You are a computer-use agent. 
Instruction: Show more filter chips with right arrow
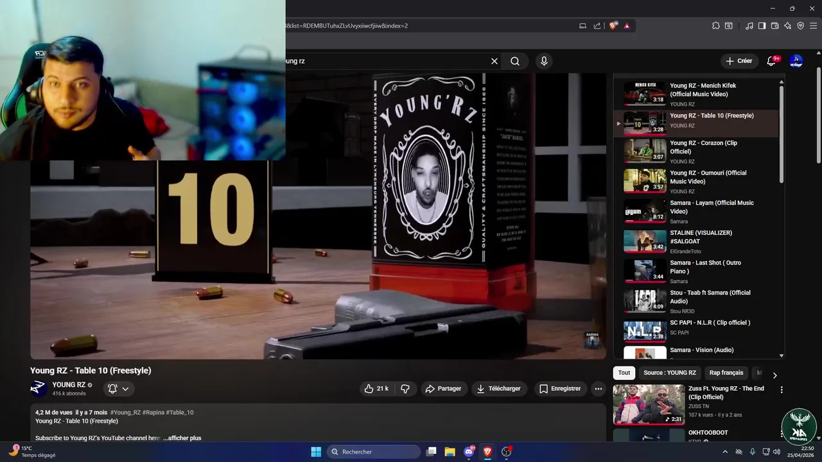click(x=774, y=375)
